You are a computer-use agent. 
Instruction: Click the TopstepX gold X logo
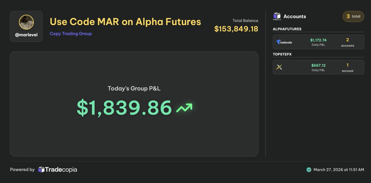tap(279, 67)
